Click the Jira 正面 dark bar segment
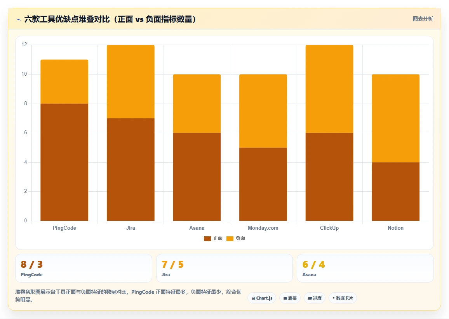This screenshot has width=449, height=319. (131, 169)
